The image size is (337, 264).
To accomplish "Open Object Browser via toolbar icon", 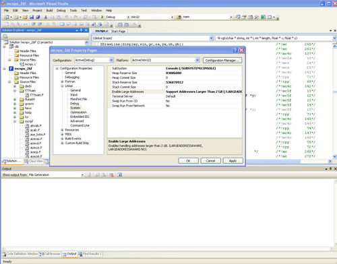I will tap(250, 17).
